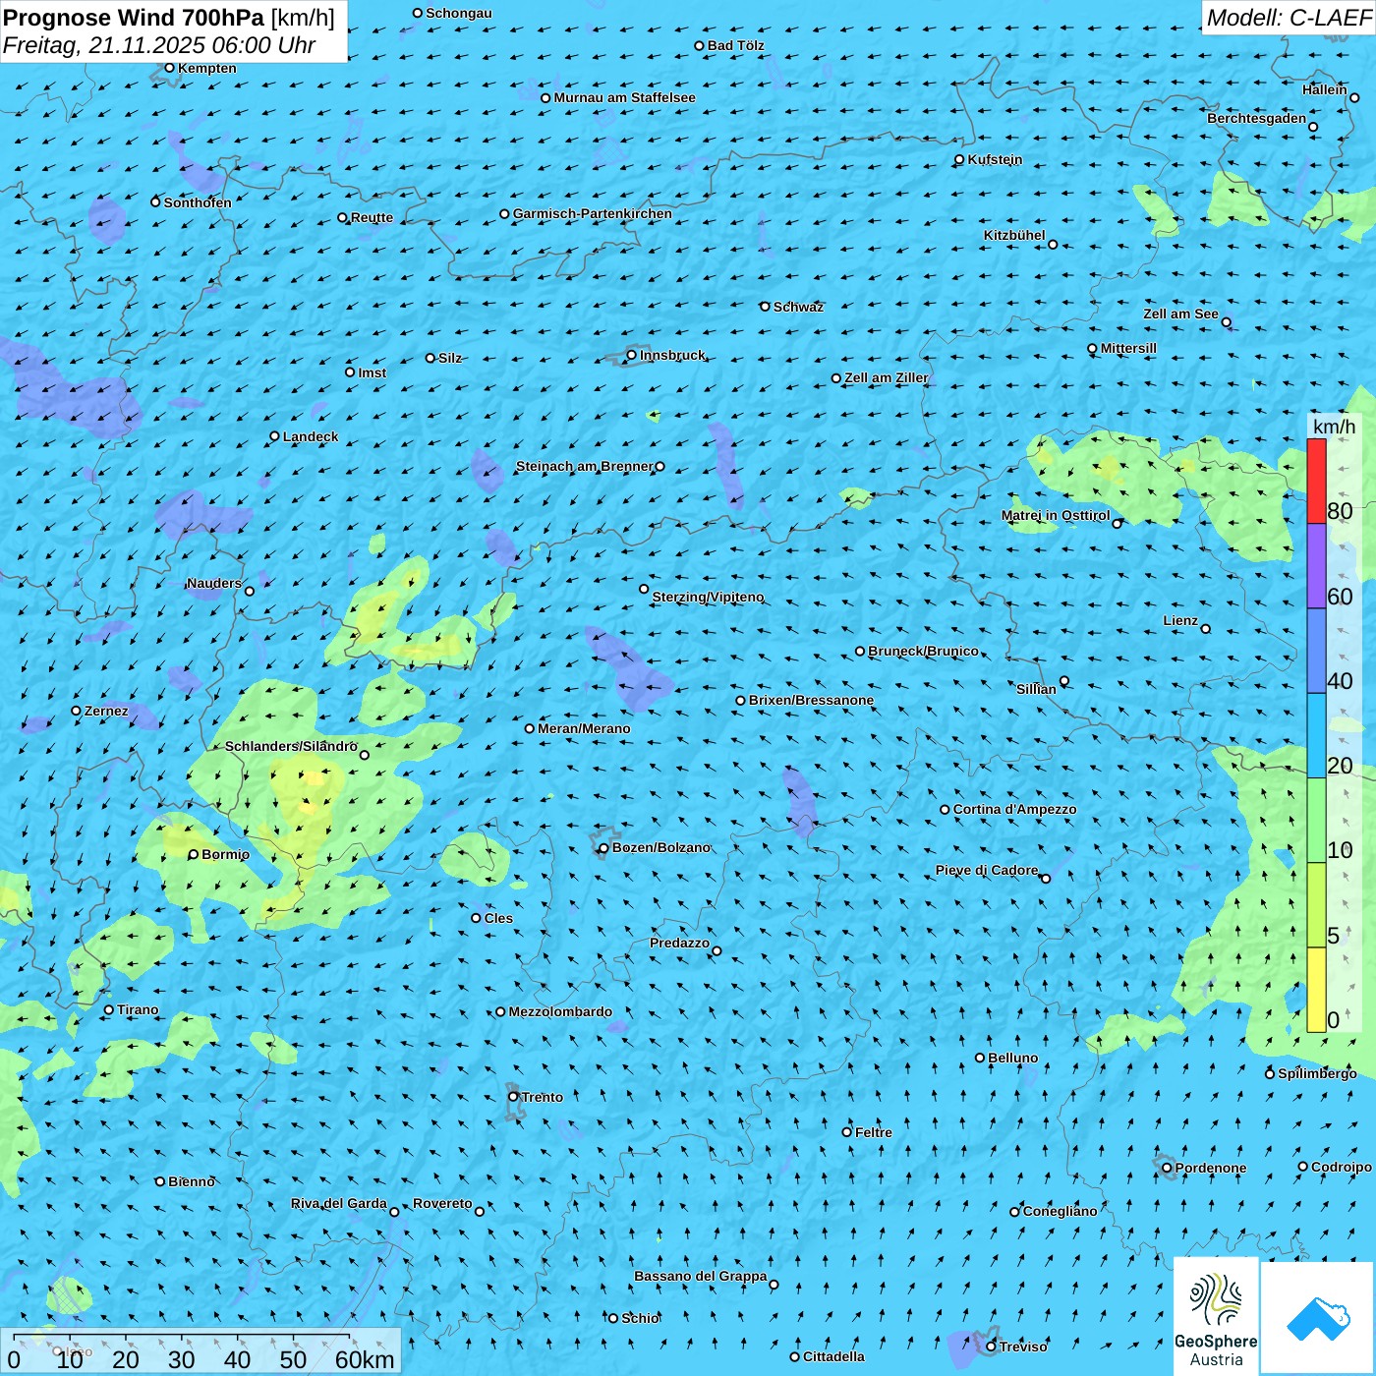Click the '60km' scale bar label
1376x1376 pixels.
click(365, 1359)
